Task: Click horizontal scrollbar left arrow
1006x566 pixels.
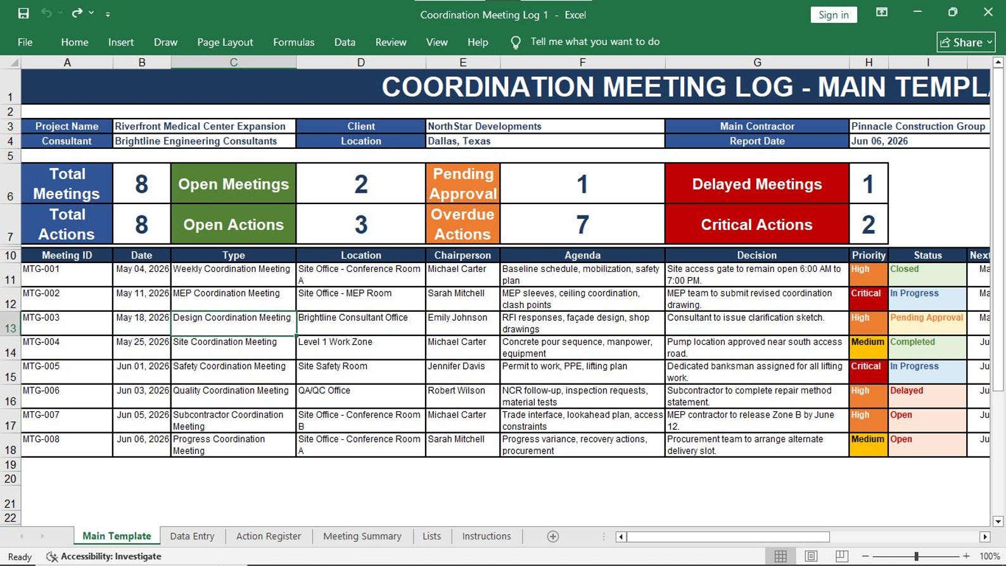Action: pos(621,537)
